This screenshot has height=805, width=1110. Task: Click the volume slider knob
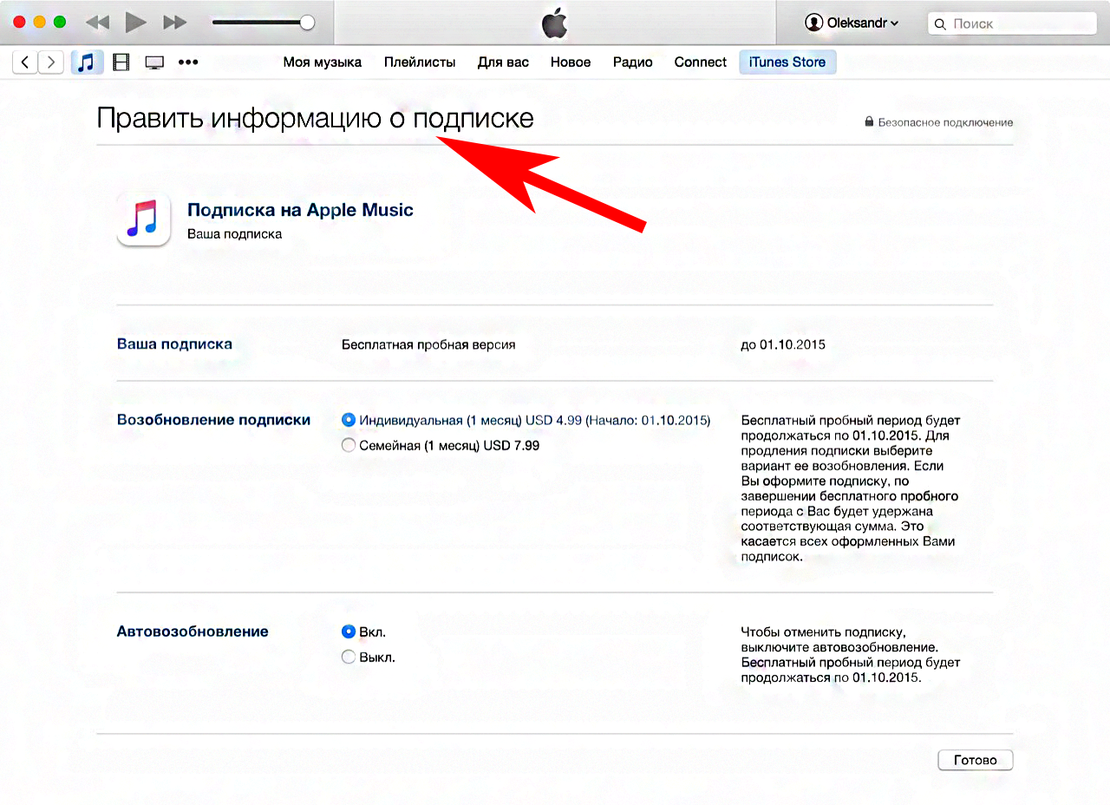click(x=306, y=23)
